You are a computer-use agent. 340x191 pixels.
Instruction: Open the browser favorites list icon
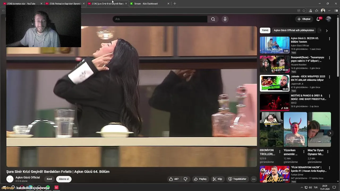[317, 11]
